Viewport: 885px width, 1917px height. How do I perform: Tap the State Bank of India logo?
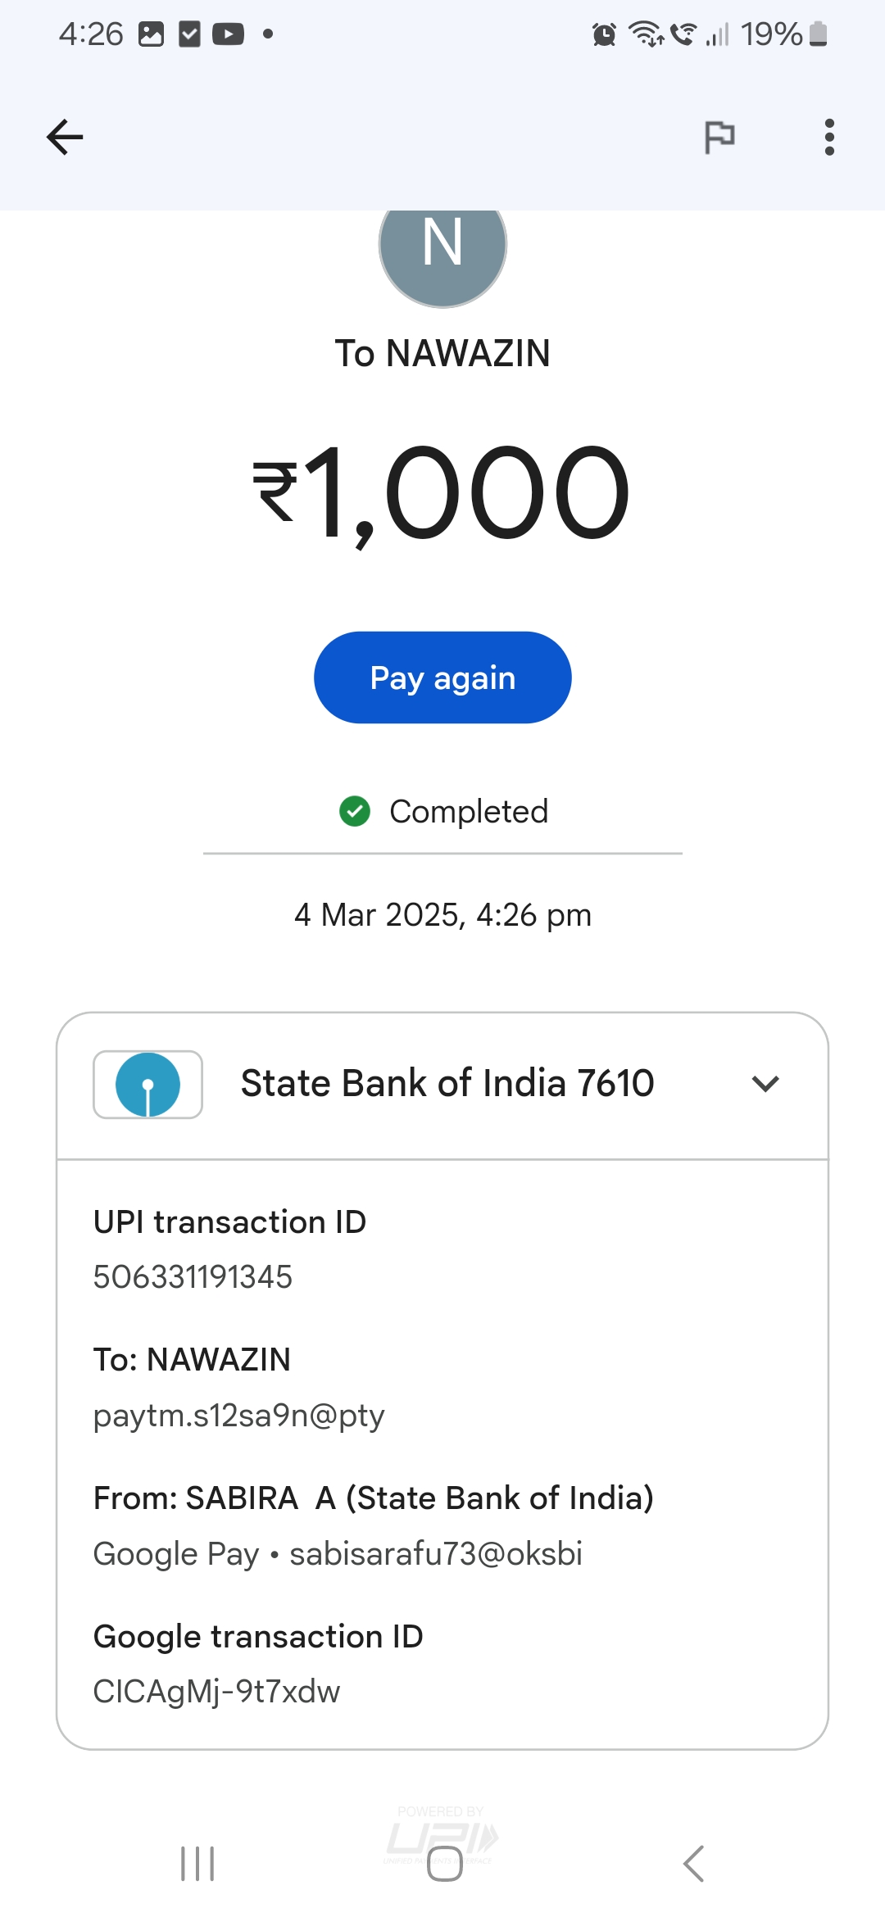(x=148, y=1084)
